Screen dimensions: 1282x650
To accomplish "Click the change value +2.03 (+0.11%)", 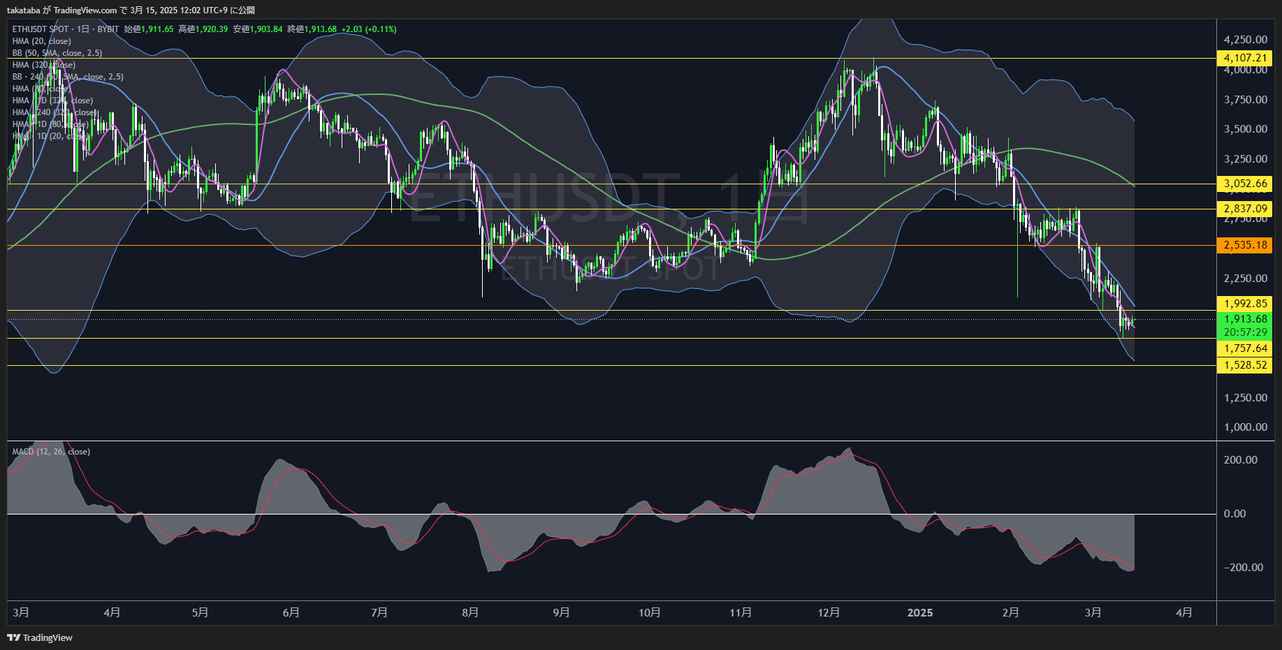I will (369, 29).
